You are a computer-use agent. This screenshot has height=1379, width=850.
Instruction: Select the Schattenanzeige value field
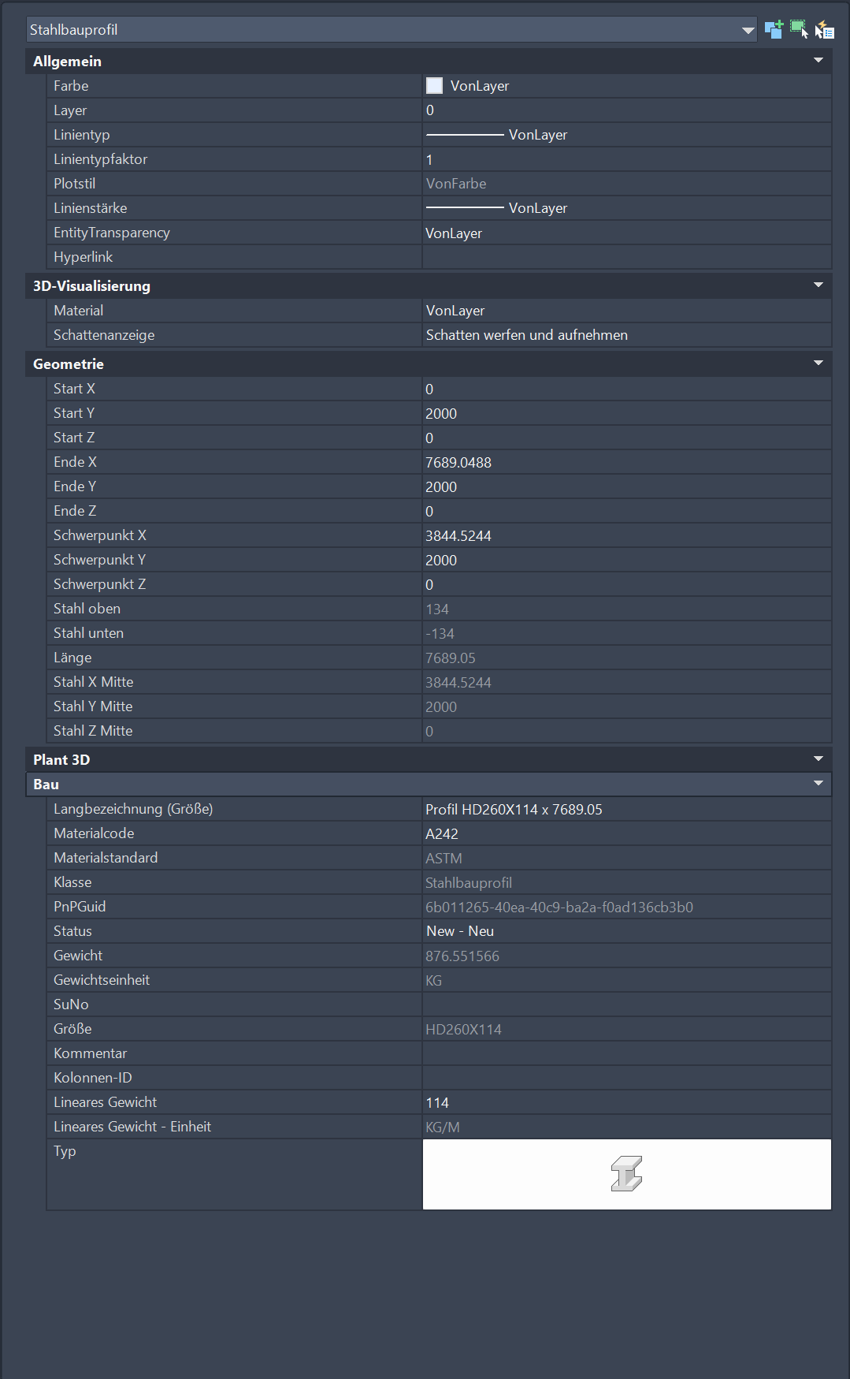tap(626, 335)
